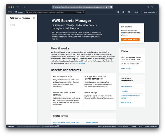Click the Safari back arrow
The image size is (165, 136).
[x=24, y=7]
